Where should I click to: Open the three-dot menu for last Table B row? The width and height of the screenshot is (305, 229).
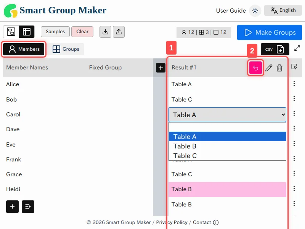pos(294,203)
